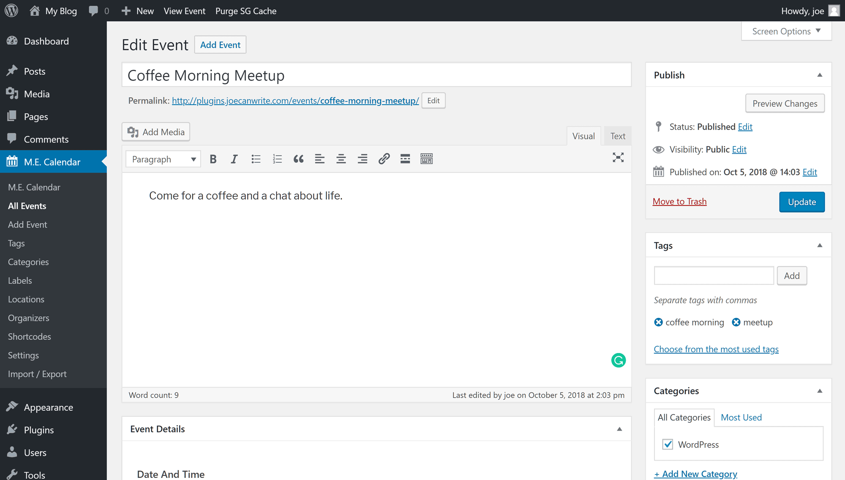Toggle the editor toolbar (kitchen sink) icon
This screenshot has width=845, height=480.
click(426, 159)
